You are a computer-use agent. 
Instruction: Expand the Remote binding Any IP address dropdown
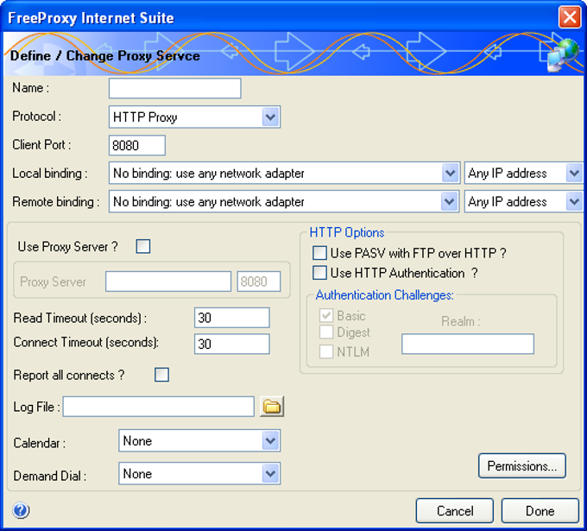point(523,201)
